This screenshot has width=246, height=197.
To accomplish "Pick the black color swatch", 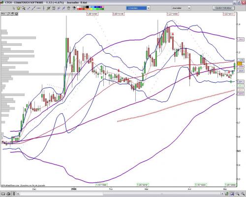I will click(x=88, y=7).
